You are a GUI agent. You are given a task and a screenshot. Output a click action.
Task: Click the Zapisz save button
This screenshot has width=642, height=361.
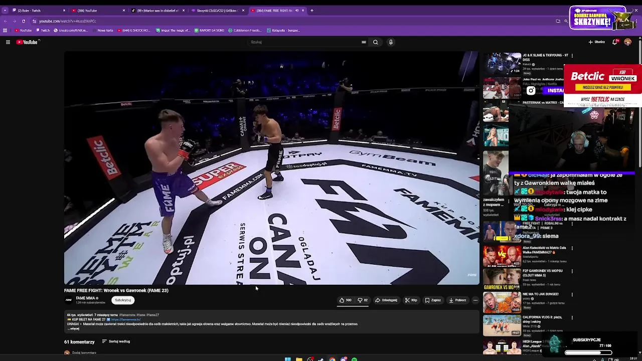pyautogui.click(x=433, y=300)
